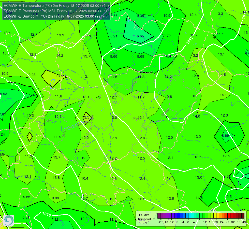The image size is (249, 229).
Task: Pick the leftmost dark purple legend swatch
Action: (x=159, y=216)
